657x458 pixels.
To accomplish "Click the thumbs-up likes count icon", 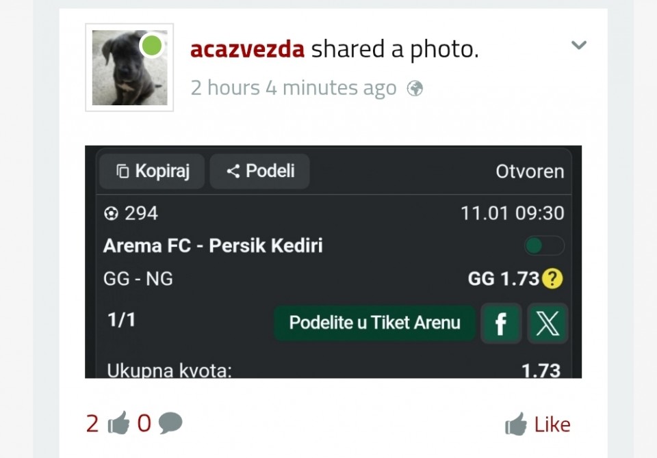I will point(118,424).
